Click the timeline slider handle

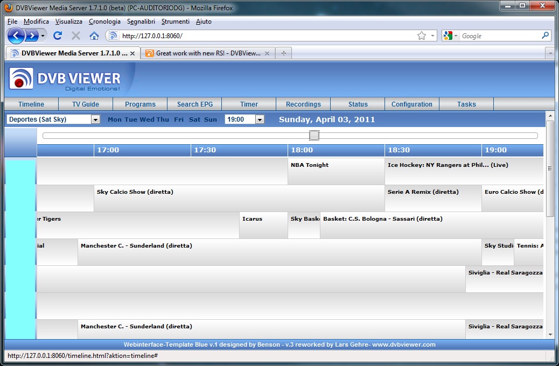click(314, 136)
